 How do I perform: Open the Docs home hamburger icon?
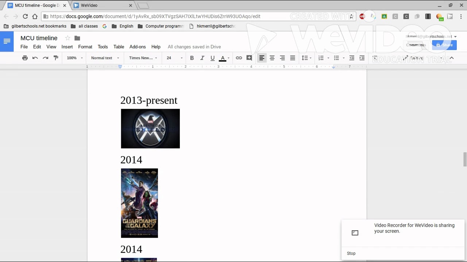[7, 41]
